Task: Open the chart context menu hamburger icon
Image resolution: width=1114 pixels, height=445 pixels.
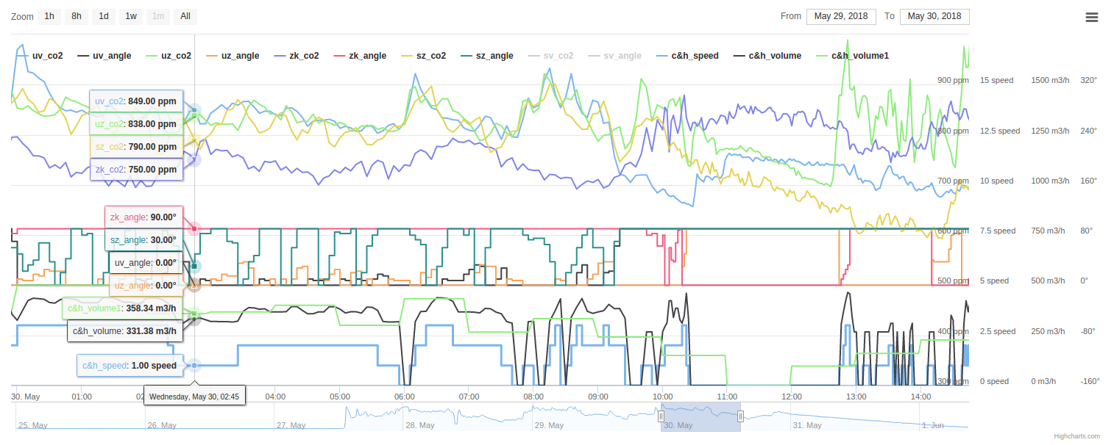Action: click(x=1091, y=17)
